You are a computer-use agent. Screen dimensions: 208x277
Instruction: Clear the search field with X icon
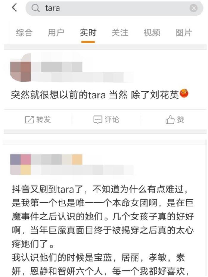tap(193, 8)
